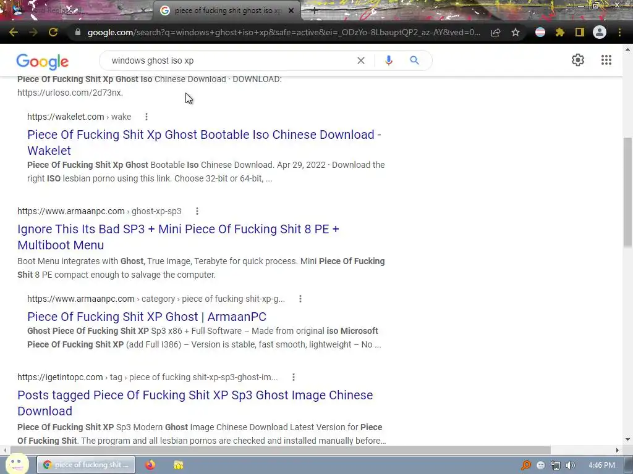Click in the Google search input field
Image resolution: width=633 pixels, height=474 pixels.
[x=230, y=60]
